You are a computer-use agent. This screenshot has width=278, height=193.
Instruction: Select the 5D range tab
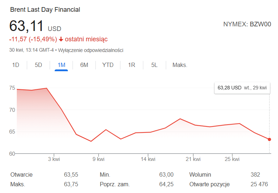(38, 65)
